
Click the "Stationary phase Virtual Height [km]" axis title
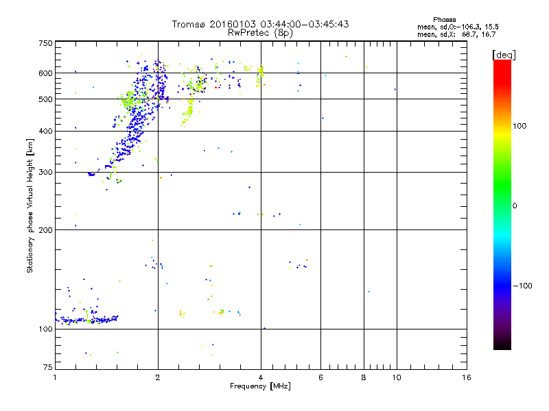click(30, 206)
